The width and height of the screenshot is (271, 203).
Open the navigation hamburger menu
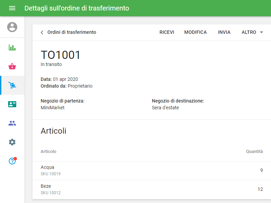[x=12, y=8]
